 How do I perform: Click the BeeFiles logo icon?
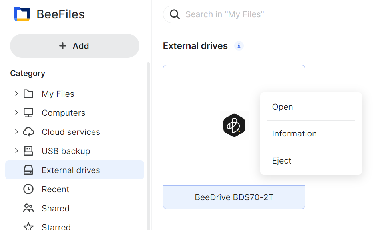point(22,14)
